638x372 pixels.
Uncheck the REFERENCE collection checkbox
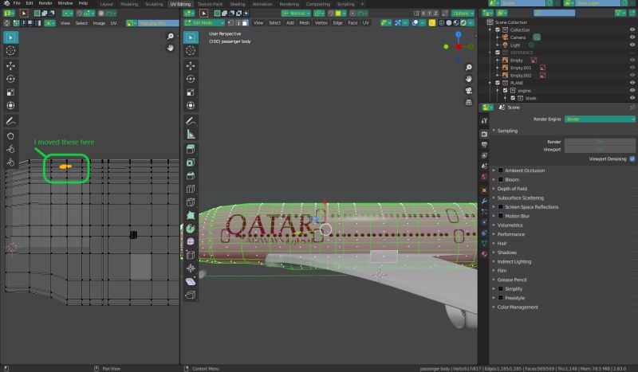[498, 53]
